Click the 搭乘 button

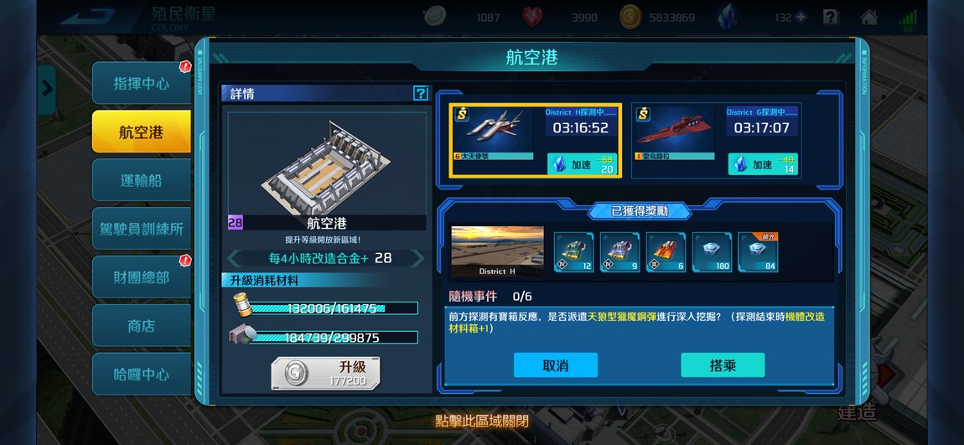click(x=723, y=365)
